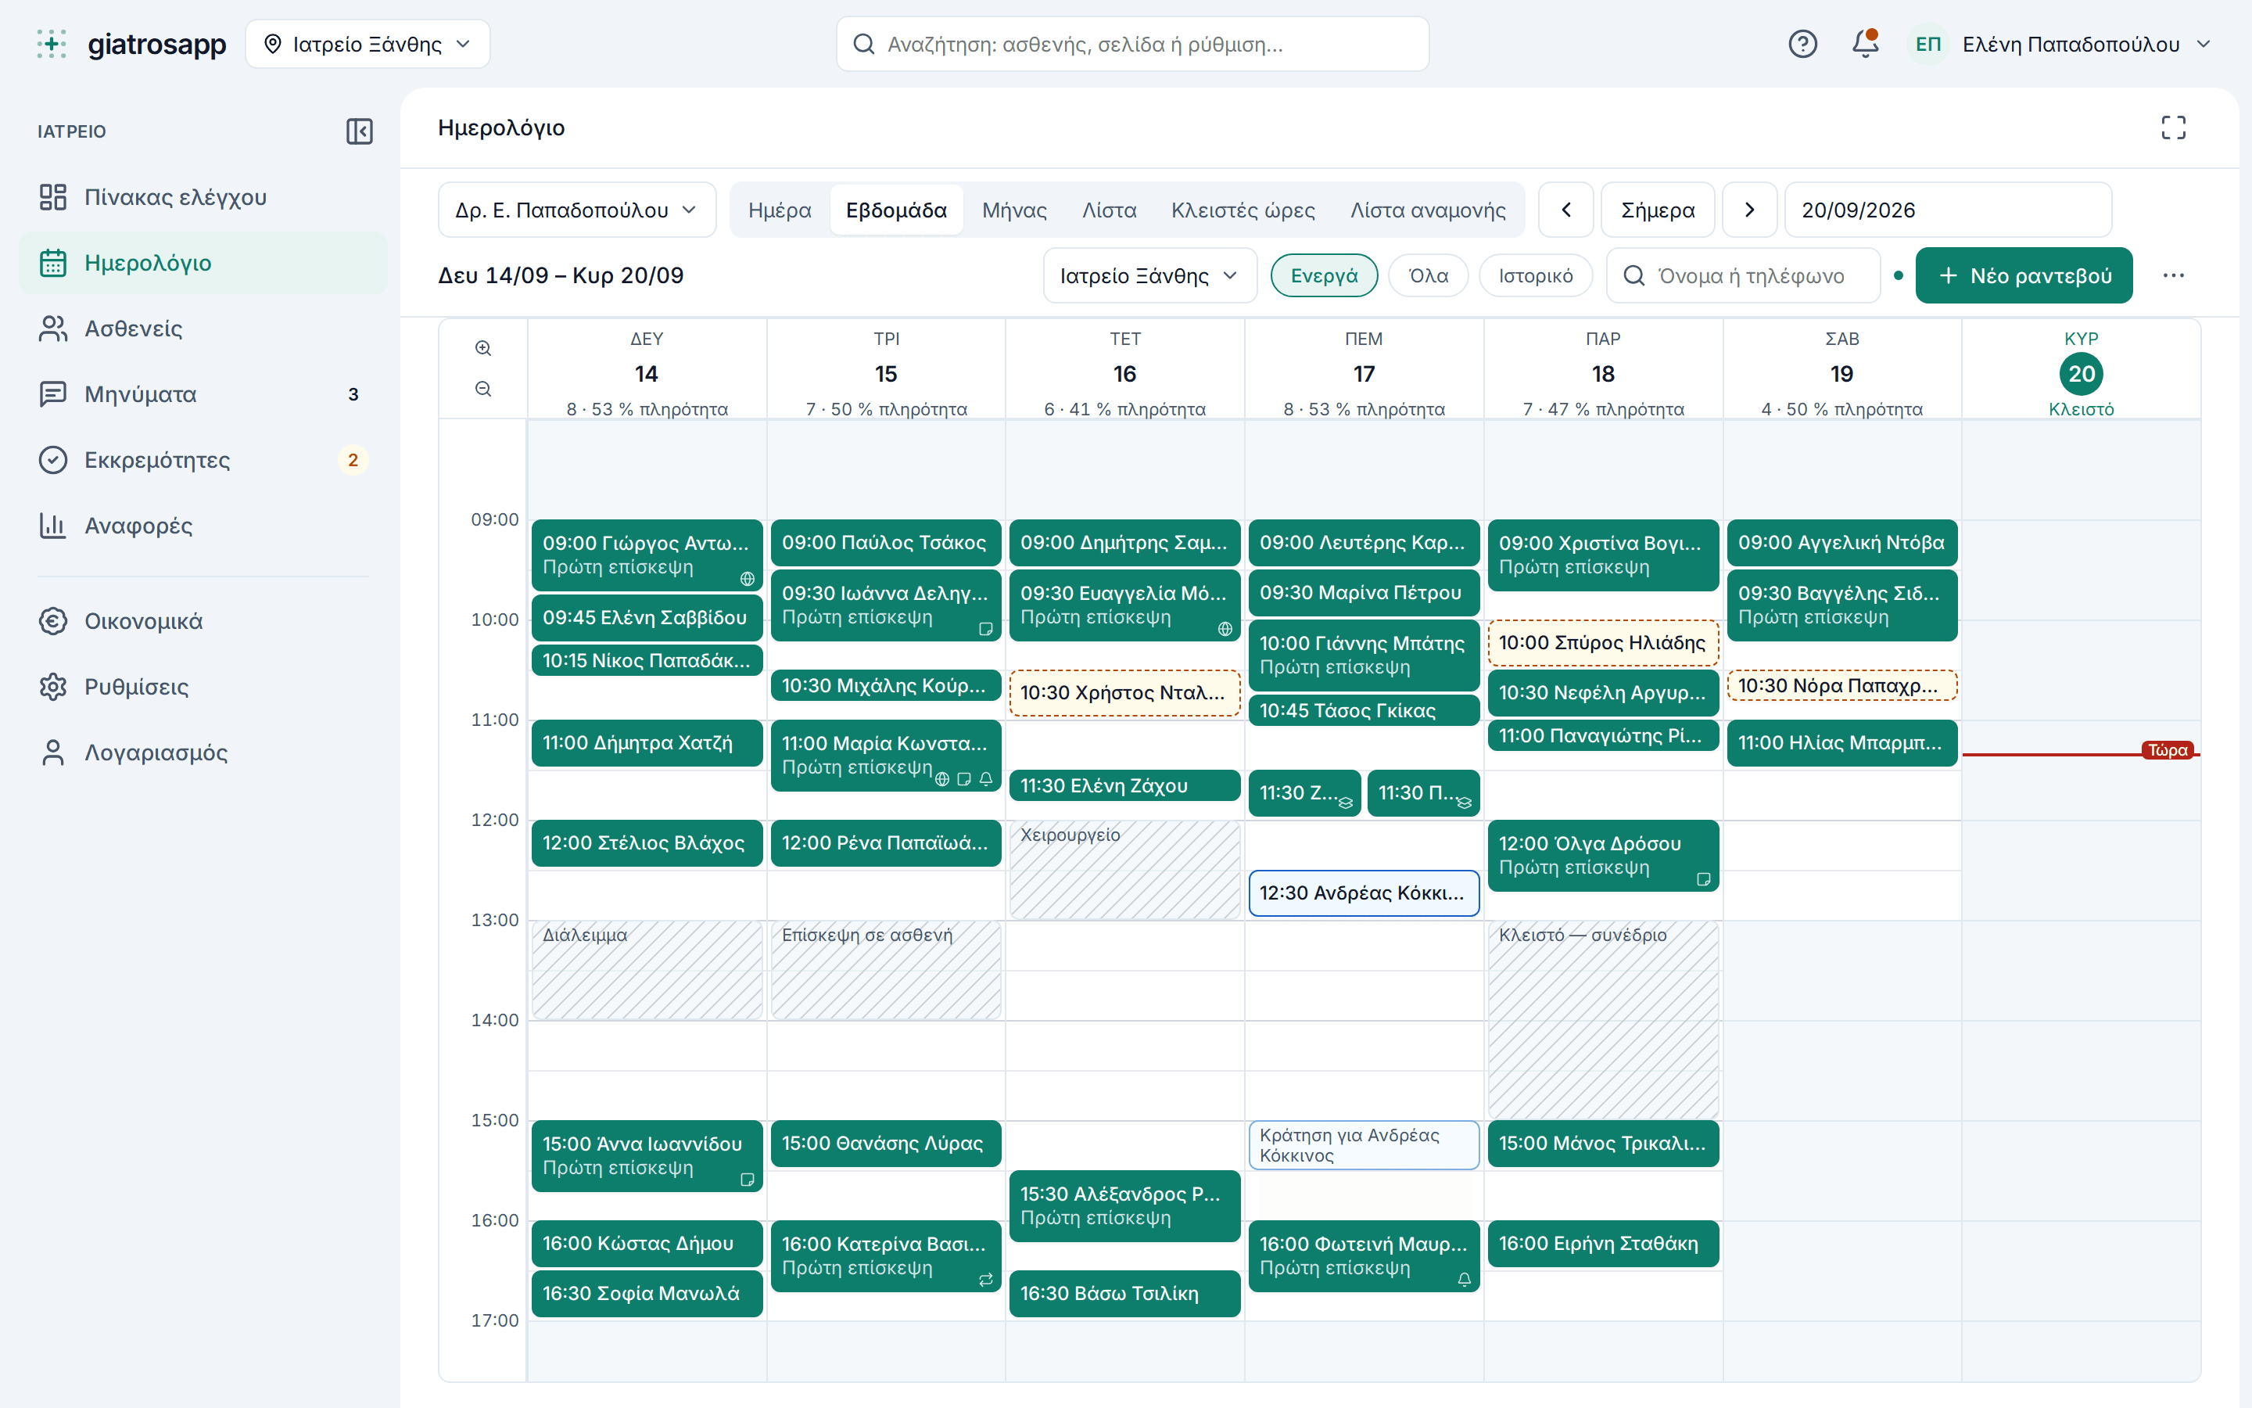
Task: Open Ασθενείς patients section
Action: 203,329
